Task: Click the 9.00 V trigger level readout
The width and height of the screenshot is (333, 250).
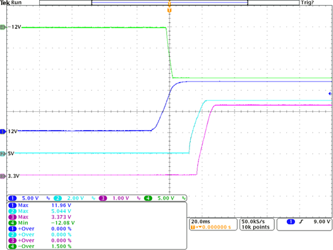Action: pyautogui.click(x=322, y=222)
